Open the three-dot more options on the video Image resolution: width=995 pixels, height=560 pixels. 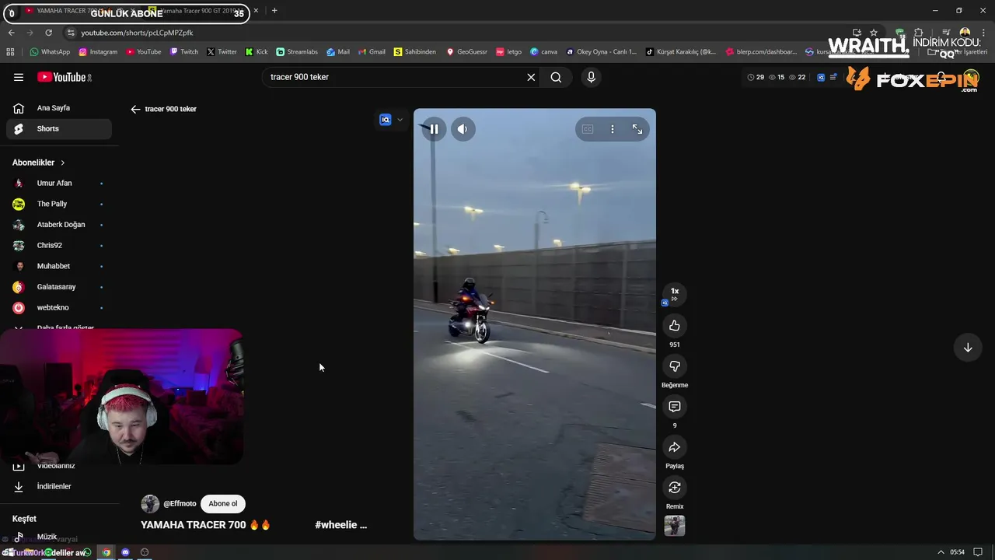tap(613, 129)
